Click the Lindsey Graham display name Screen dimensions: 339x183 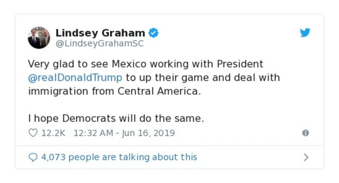coord(100,33)
